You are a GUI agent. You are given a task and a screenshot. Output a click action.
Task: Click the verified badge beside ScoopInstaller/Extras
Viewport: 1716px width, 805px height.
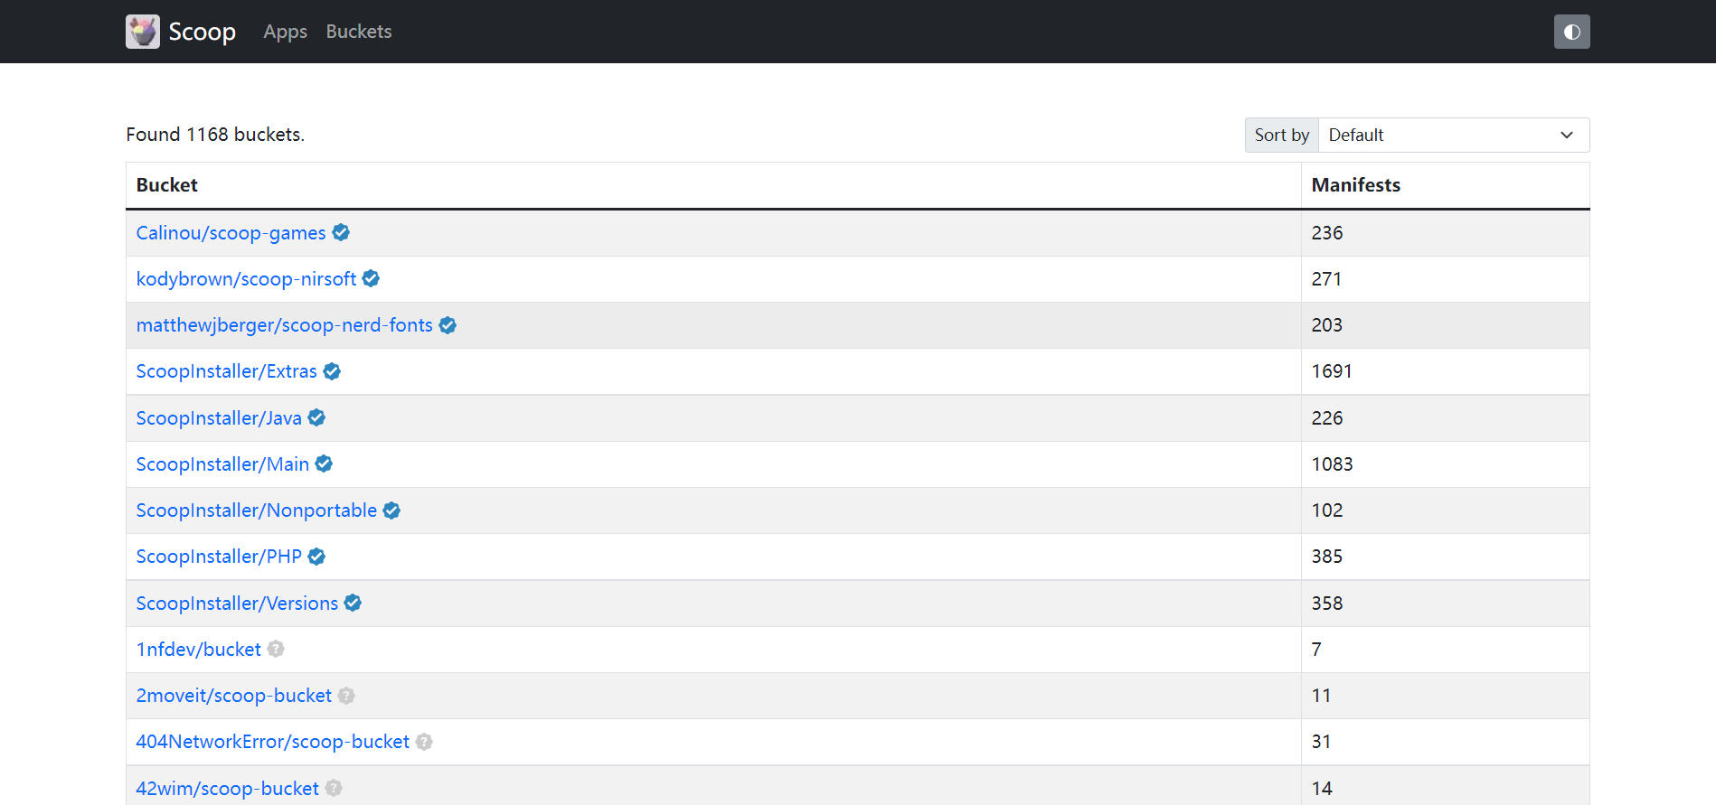coord(331,370)
